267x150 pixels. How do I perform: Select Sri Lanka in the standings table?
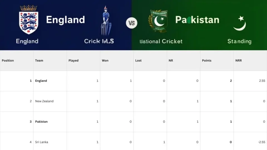coord(42,142)
